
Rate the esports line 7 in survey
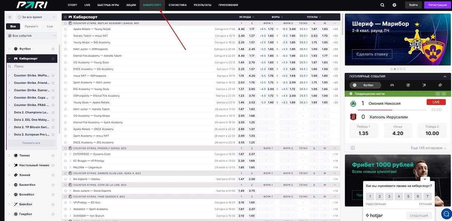(x=427, y=197)
